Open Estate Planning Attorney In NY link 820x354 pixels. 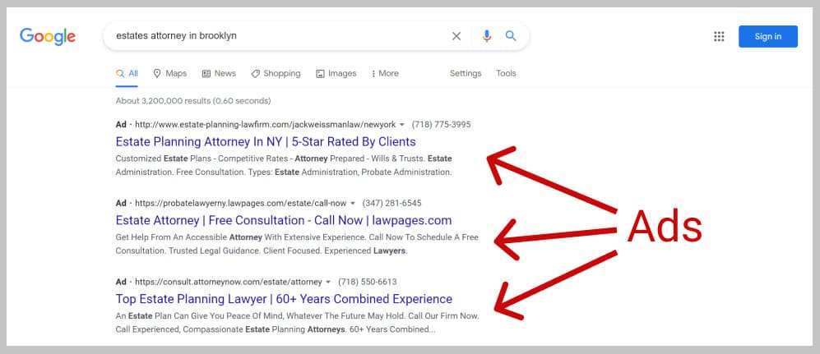266,142
